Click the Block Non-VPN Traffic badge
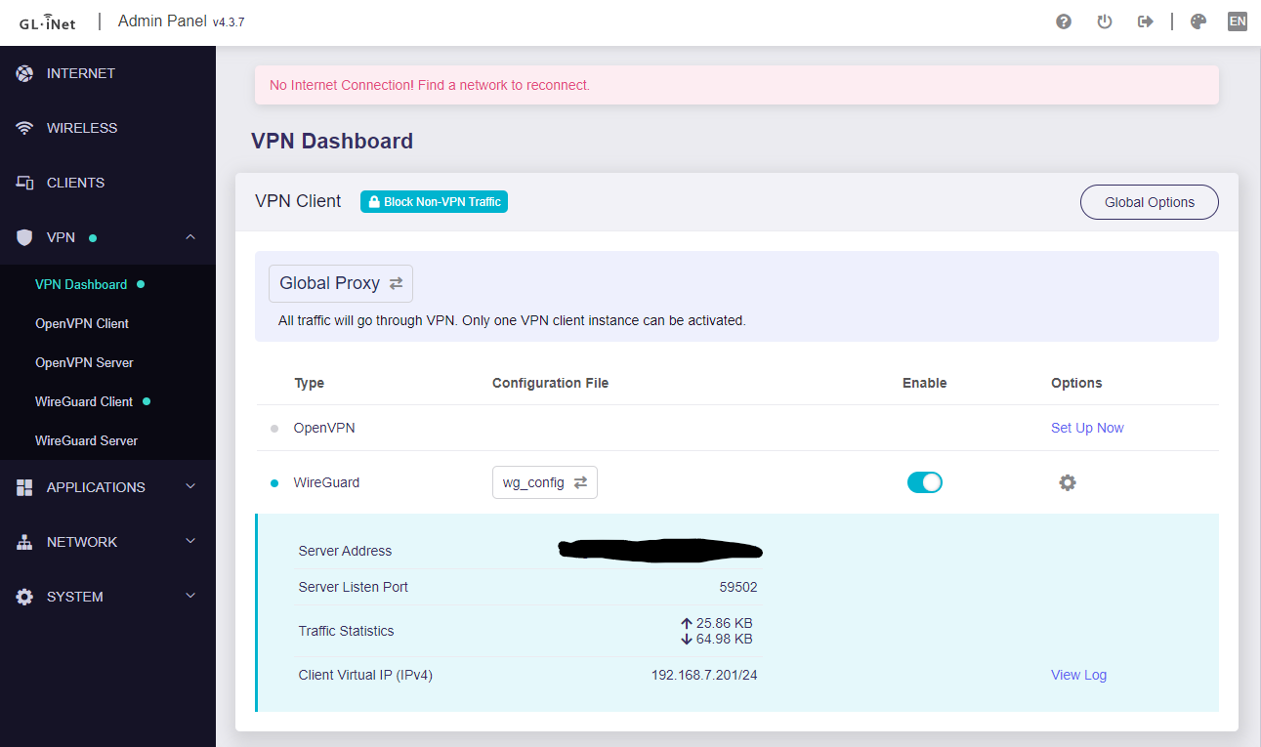 (434, 202)
